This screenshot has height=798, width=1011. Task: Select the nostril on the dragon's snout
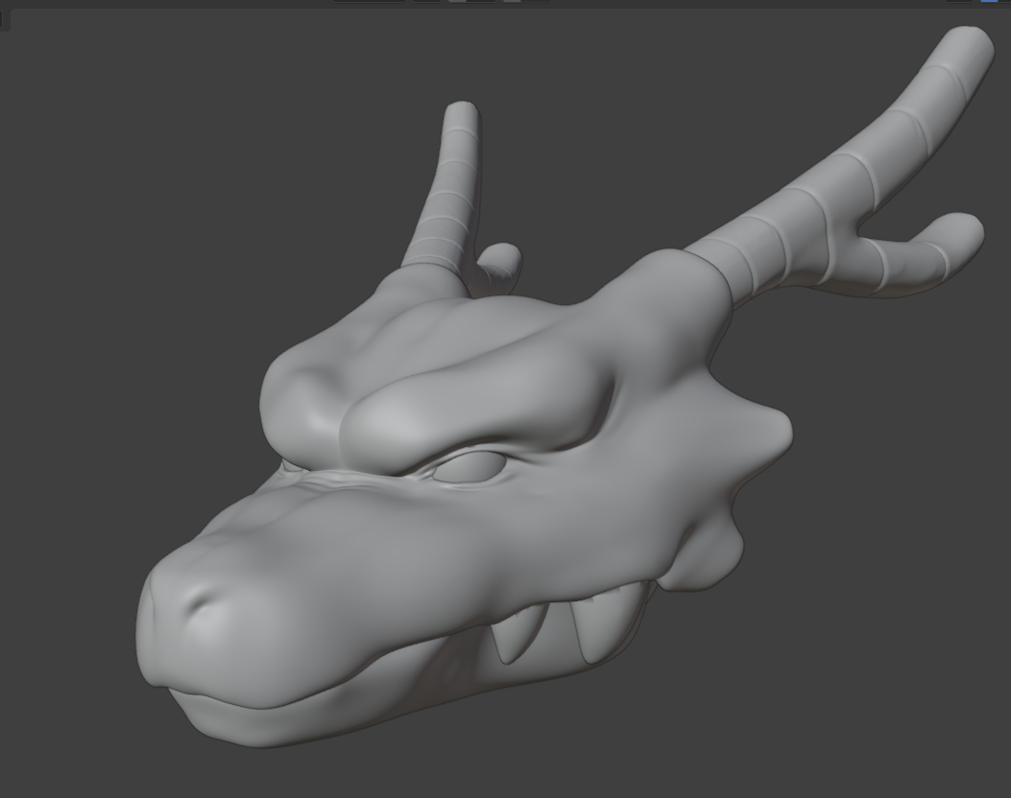click(201, 601)
